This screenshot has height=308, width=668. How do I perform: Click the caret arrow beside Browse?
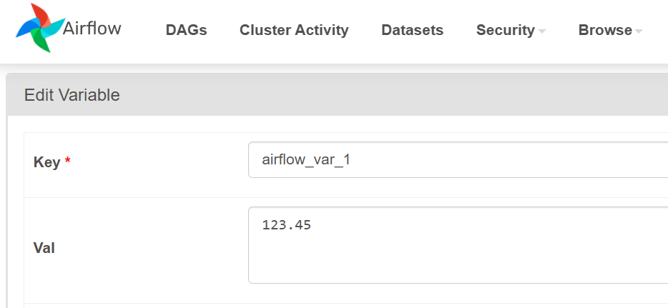[639, 31]
